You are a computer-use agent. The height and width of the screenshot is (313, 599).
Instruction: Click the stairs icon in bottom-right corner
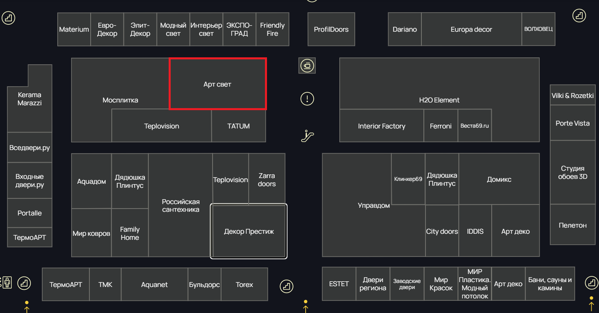pos(591,282)
